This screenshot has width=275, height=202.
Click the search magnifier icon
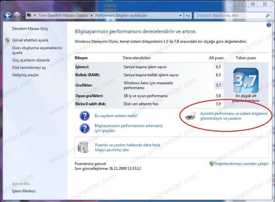click(267, 16)
